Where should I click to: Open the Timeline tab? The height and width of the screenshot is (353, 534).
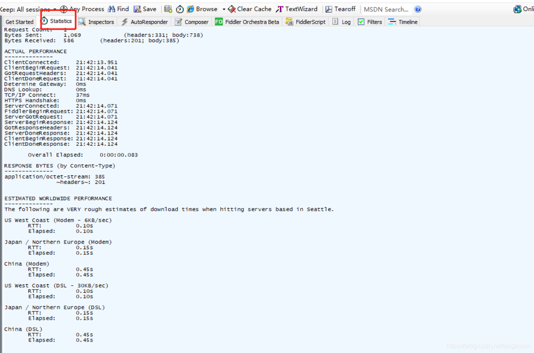tap(402, 22)
